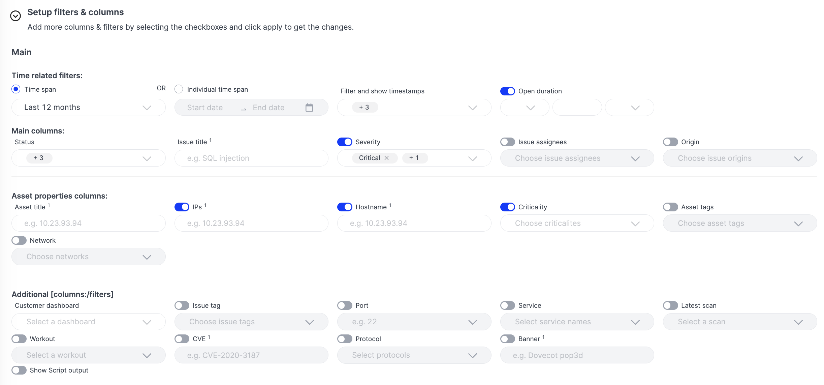Enable the CVE toggle

tap(182, 339)
